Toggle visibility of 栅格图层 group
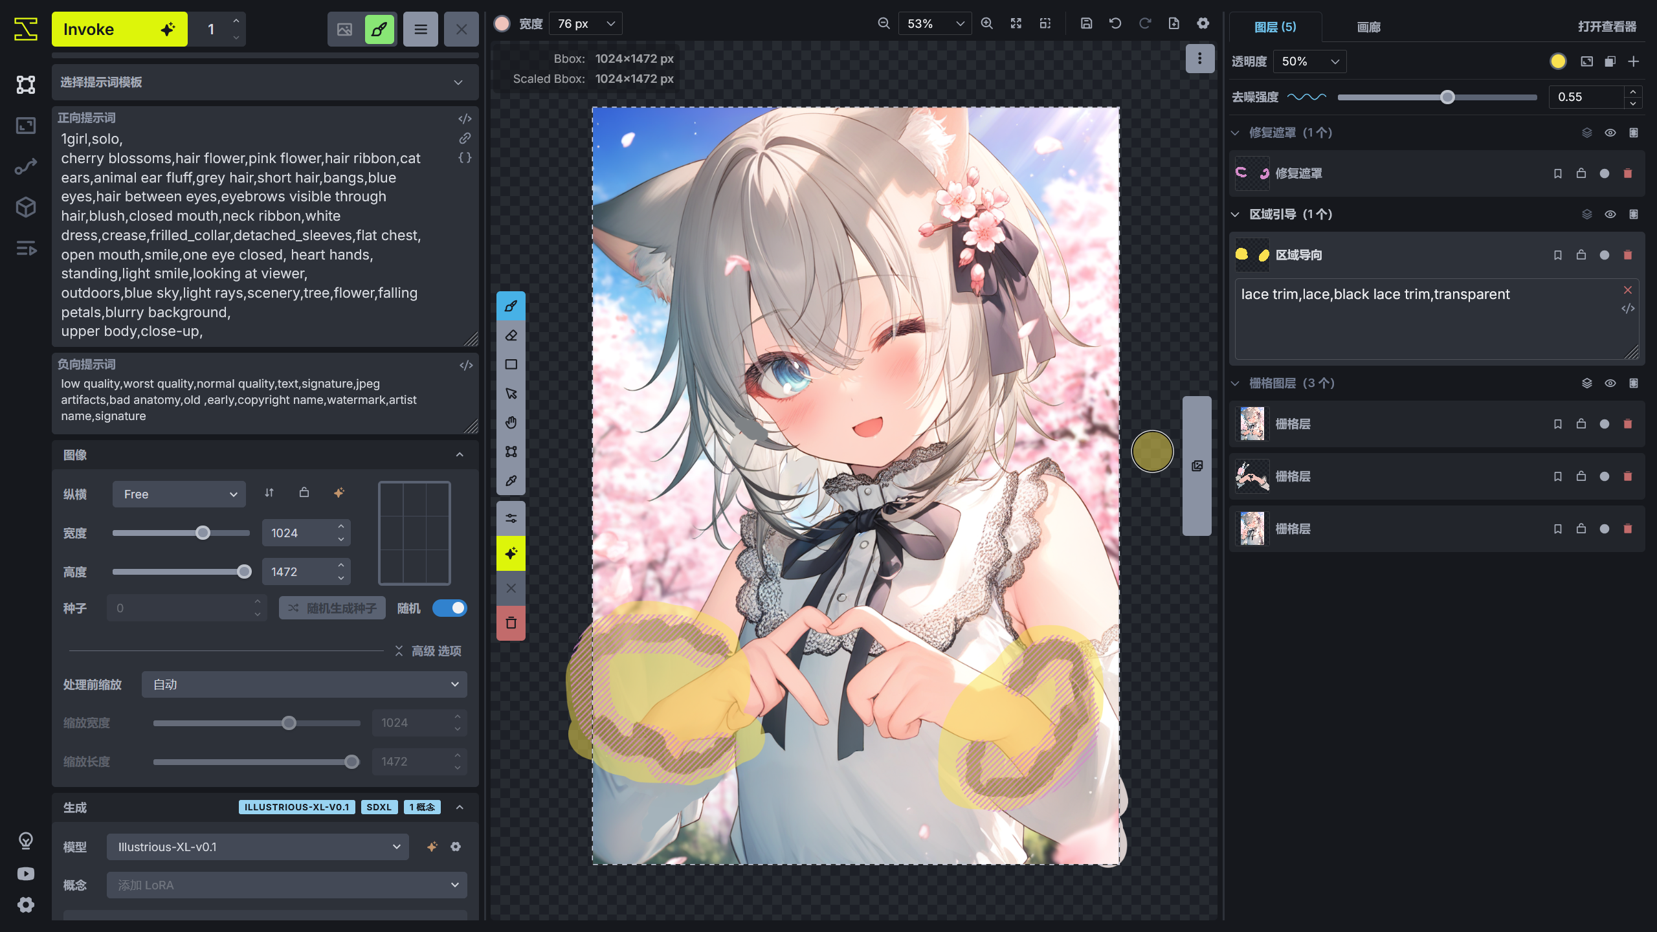This screenshot has height=932, width=1657. coord(1610,383)
